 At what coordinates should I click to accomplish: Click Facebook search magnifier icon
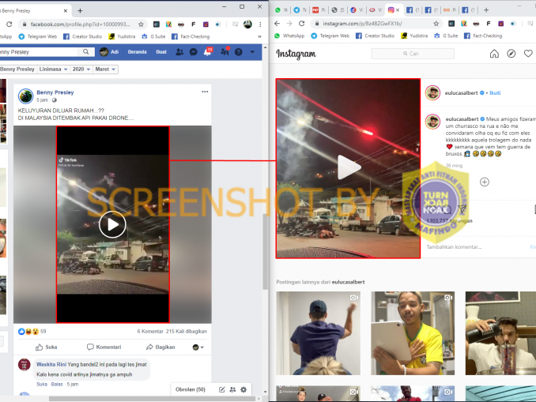click(x=86, y=51)
